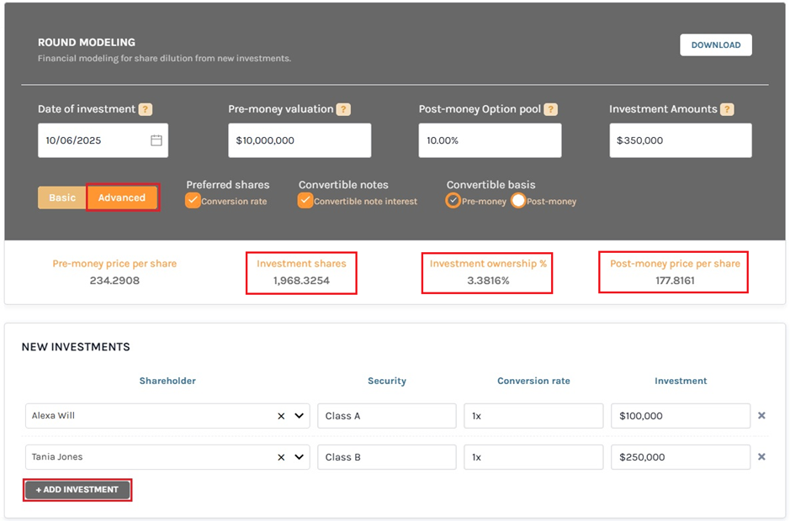Uncheck Convertible note interest checkbox

tap(305, 201)
